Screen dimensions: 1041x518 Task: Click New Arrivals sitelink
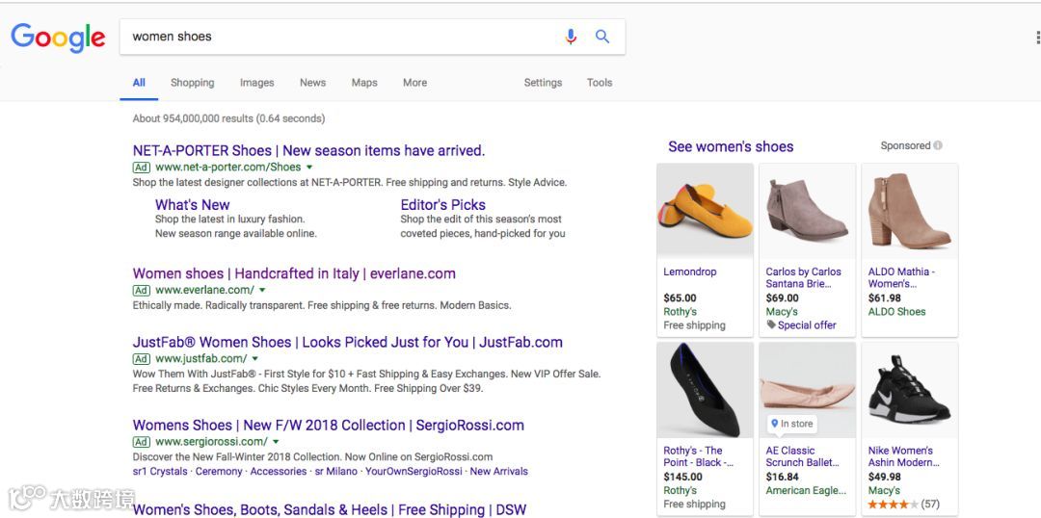tap(499, 472)
